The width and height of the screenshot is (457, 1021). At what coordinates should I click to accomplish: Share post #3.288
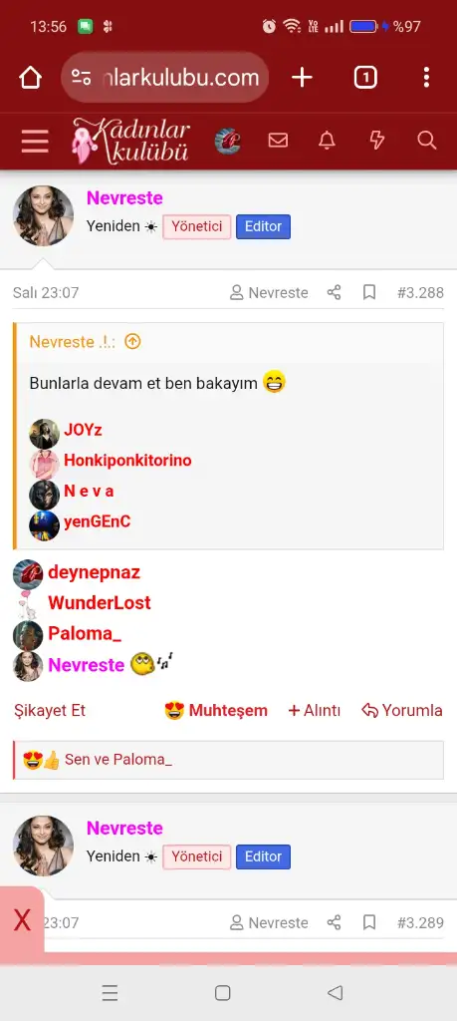(335, 292)
